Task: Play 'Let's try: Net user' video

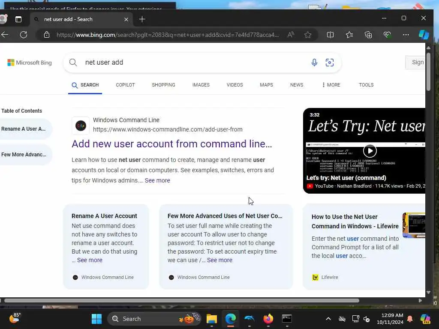Action: coord(370,151)
